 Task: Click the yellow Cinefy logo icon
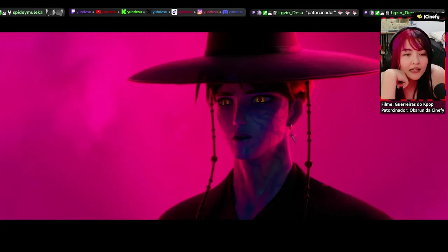pyautogui.click(x=419, y=16)
